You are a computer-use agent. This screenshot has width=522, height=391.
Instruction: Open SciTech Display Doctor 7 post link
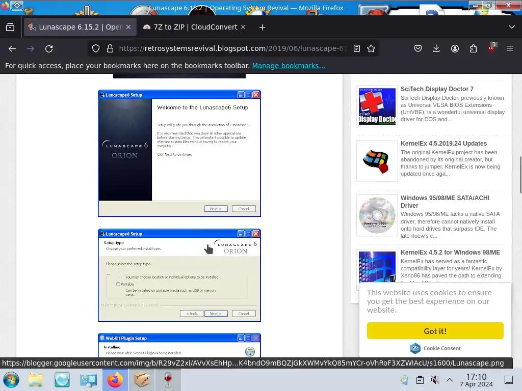pyautogui.click(x=437, y=89)
